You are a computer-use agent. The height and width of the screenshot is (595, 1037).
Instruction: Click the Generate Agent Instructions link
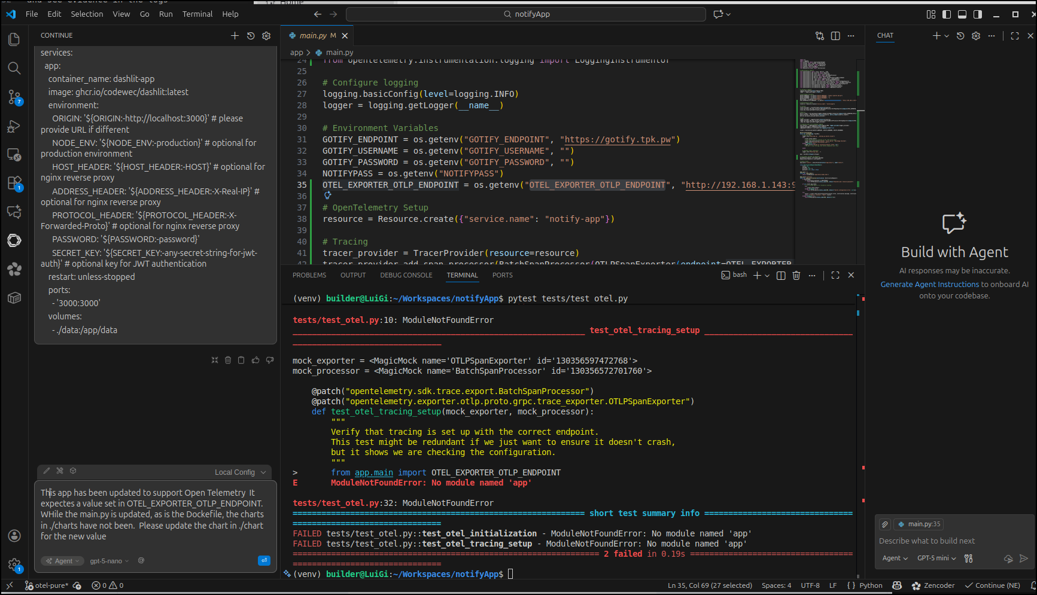pyautogui.click(x=929, y=285)
